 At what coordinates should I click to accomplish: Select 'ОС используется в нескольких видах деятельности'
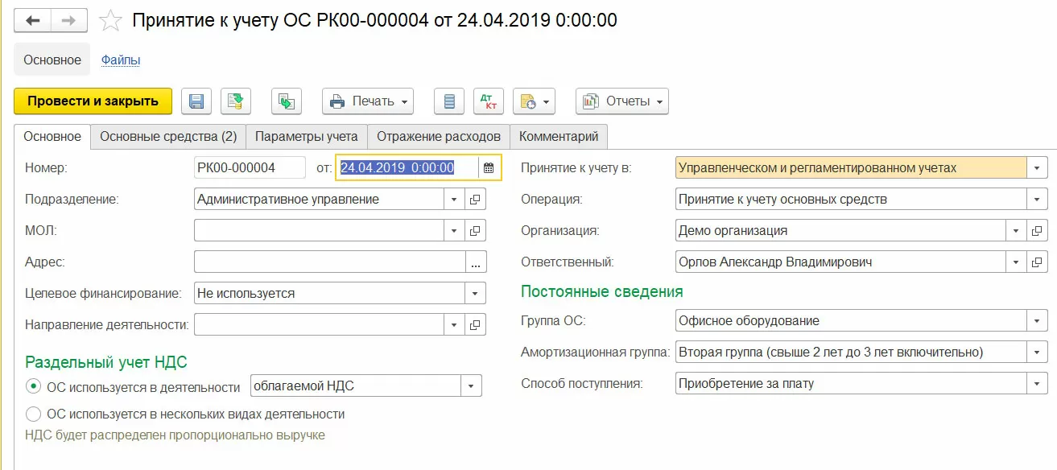click(x=34, y=414)
